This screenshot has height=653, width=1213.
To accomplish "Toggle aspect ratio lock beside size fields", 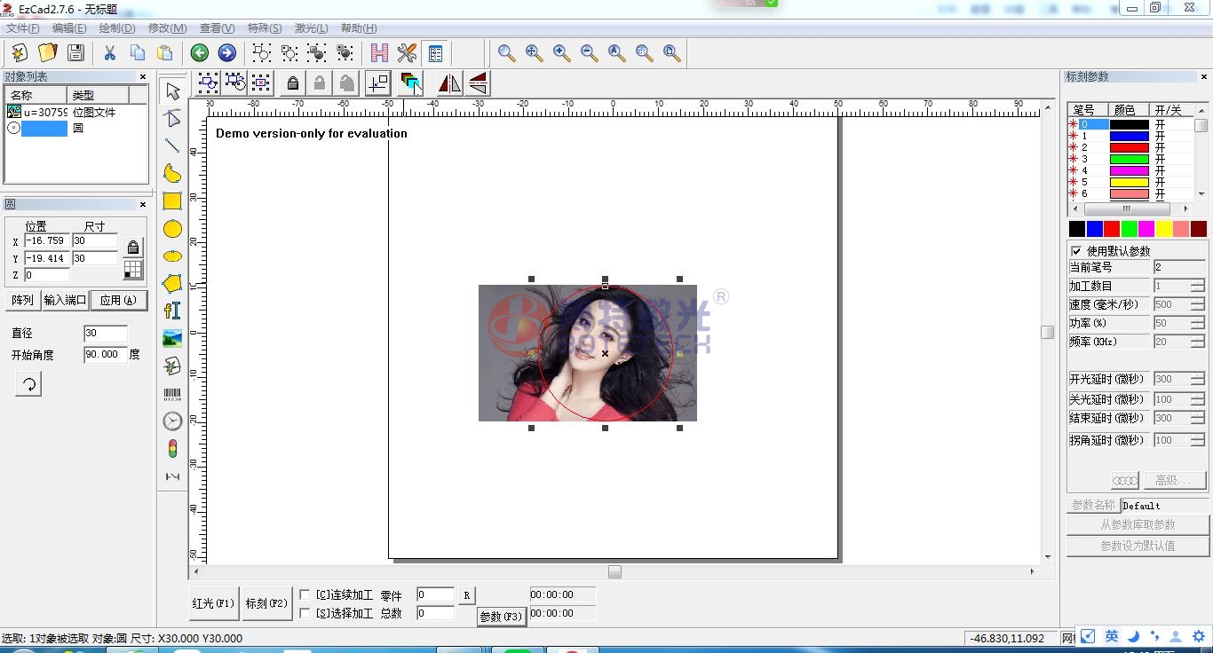I will 133,247.
